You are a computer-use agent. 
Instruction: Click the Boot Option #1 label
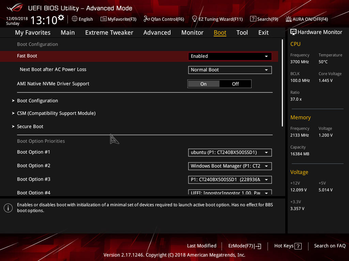point(34,152)
